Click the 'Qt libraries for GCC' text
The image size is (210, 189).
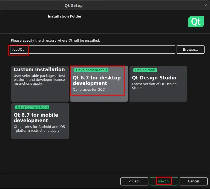tap(89, 90)
